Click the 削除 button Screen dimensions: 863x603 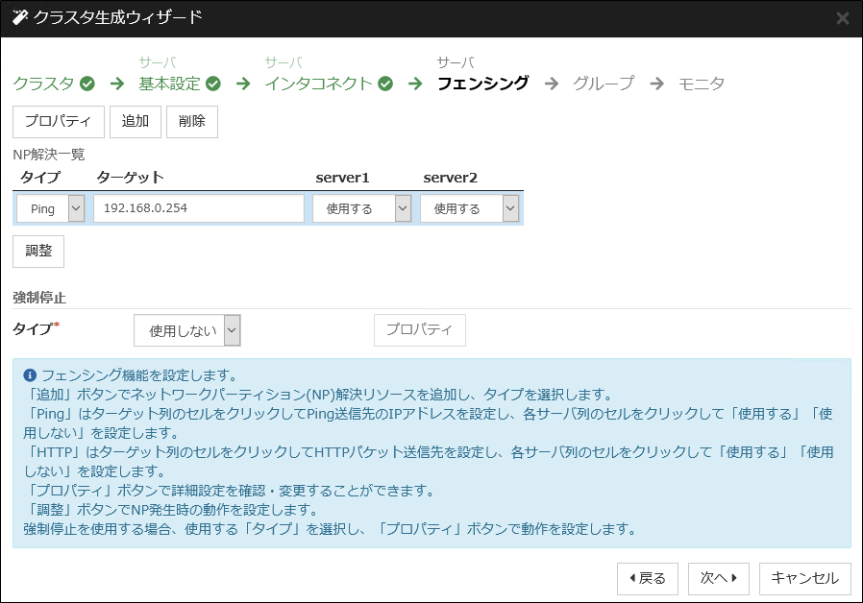191,121
